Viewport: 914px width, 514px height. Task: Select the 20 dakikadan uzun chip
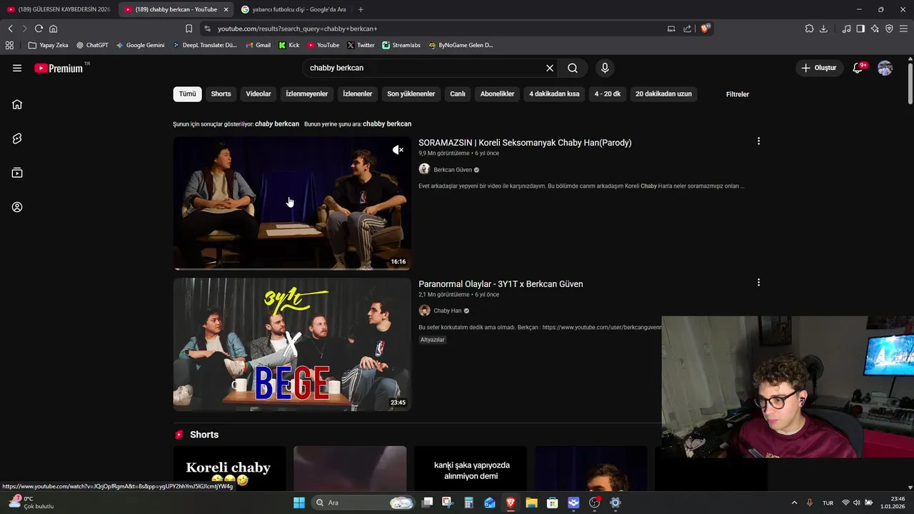coord(663,94)
